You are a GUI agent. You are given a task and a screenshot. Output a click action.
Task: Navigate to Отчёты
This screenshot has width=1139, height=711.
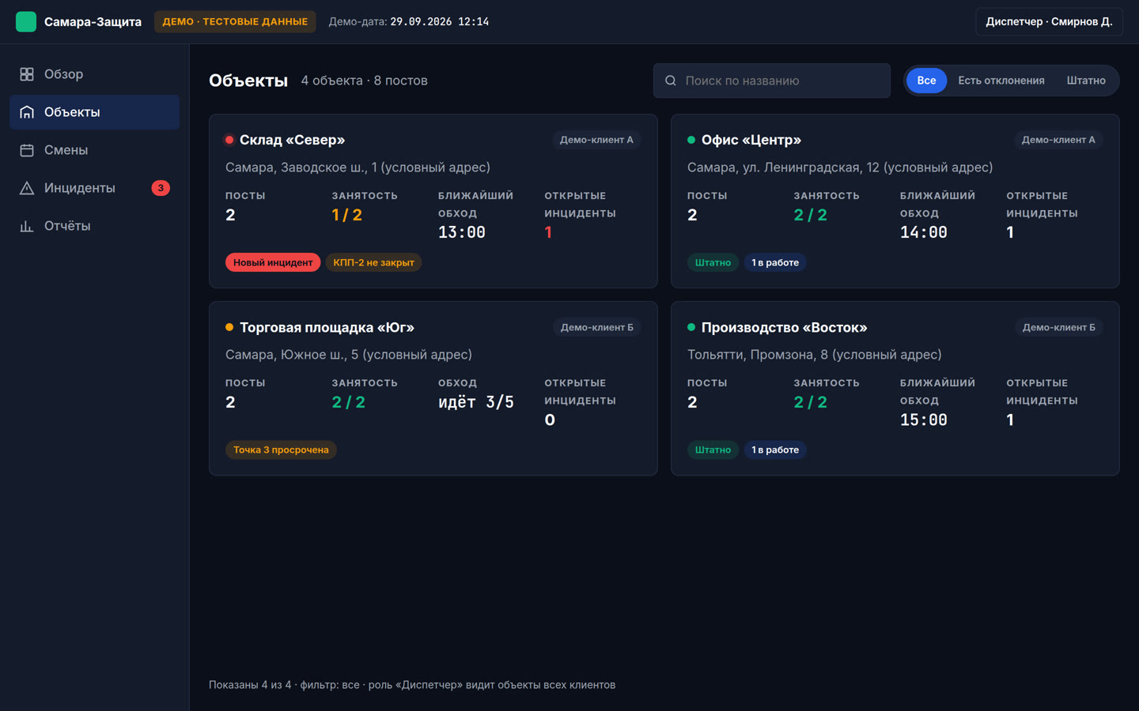tap(94, 226)
